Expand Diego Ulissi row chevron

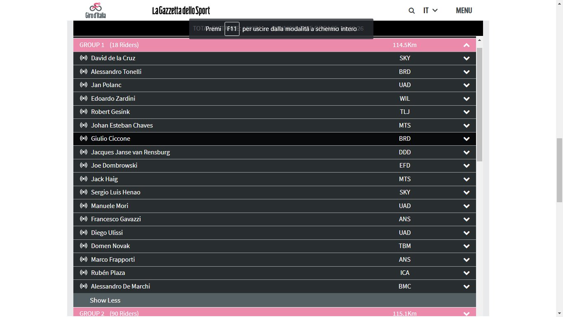466,233
